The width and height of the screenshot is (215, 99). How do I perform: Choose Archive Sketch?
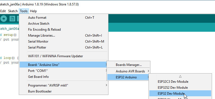[63, 24]
